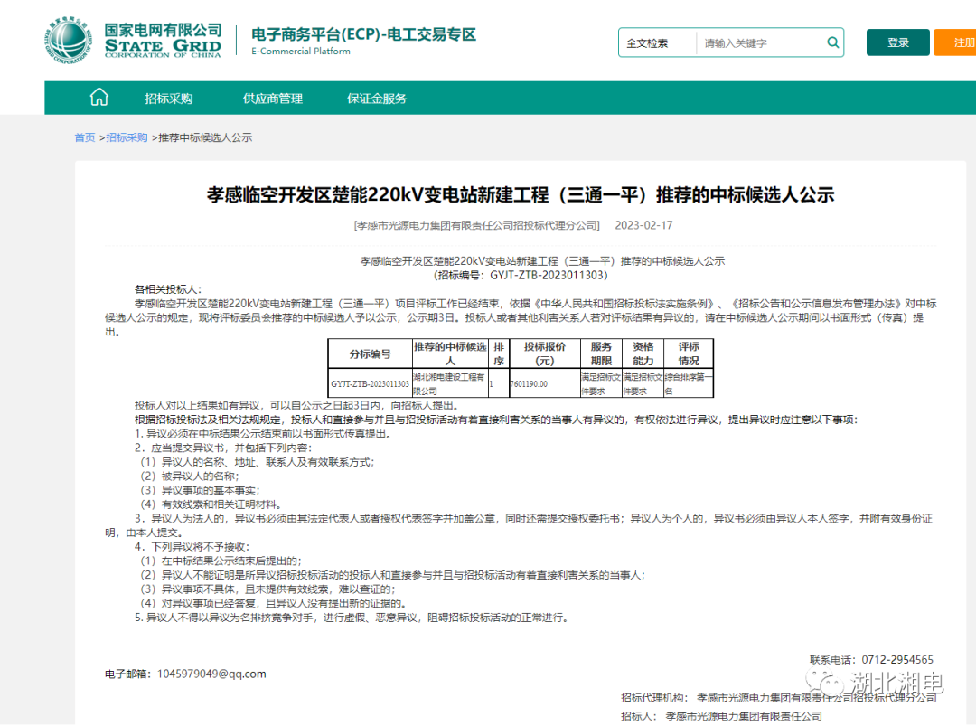Click the 登录 login button
Image resolution: width=976 pixels, height=726 pixels.
click(897, 42)
